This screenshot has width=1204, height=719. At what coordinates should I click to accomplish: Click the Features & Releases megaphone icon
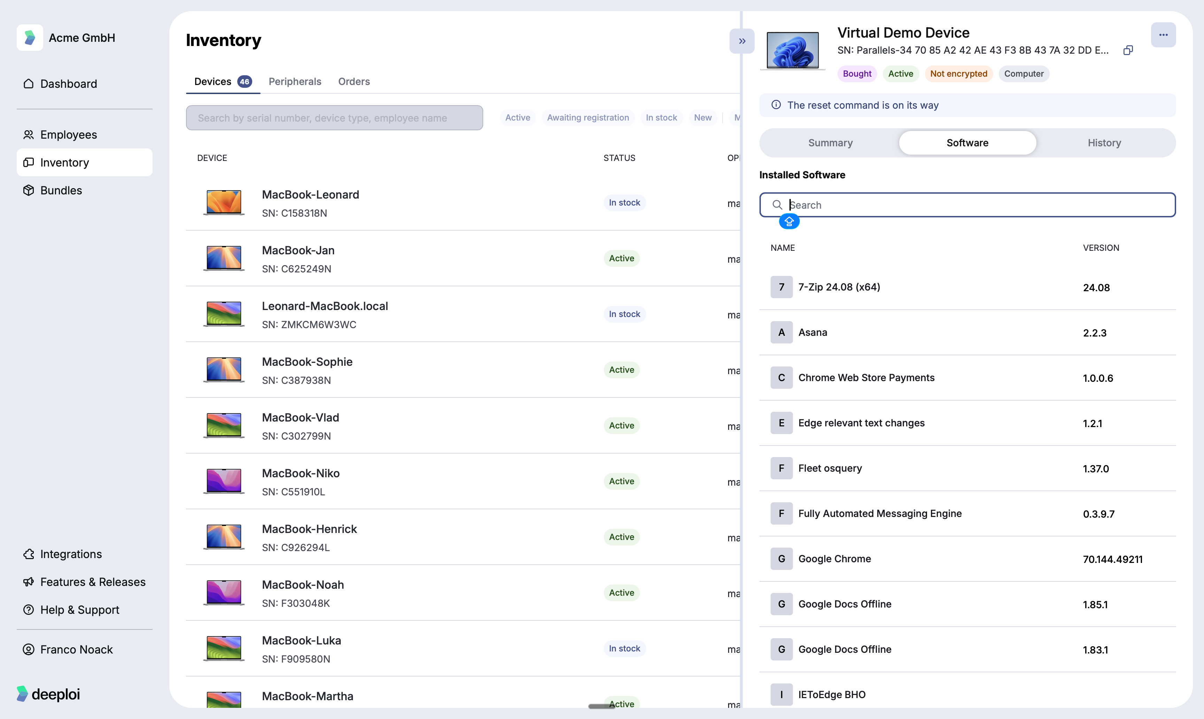click(x=29, y=582)
